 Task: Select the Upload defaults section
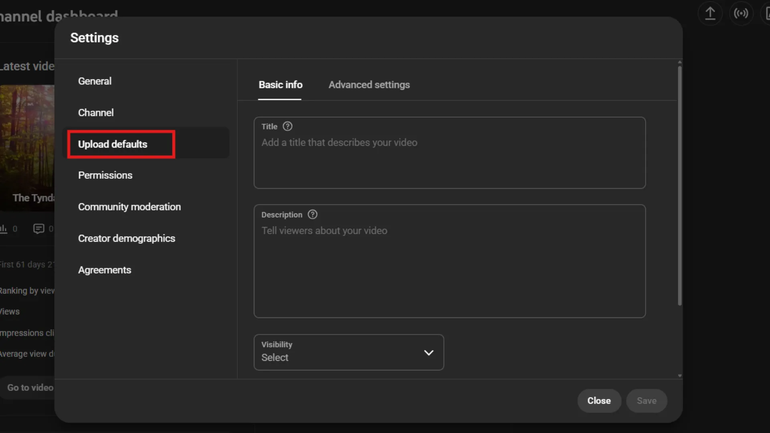point(113,144)
